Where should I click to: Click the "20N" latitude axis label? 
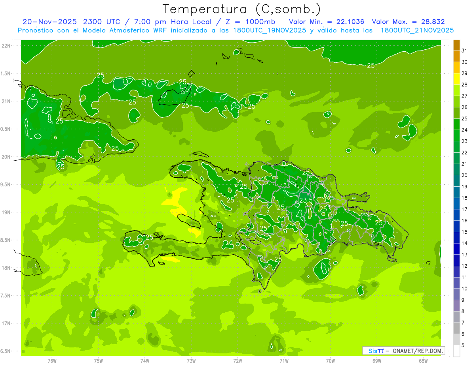click(6, 157)
